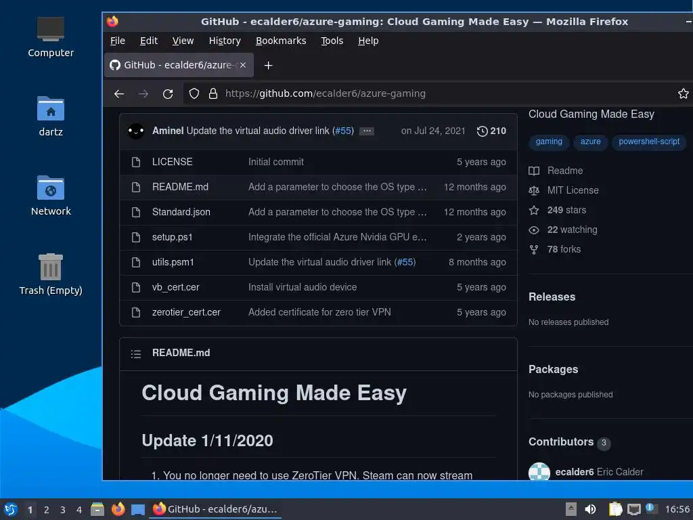Viewport: 693px width, 520px height.
Task: Click the MIT License scale icon
Action: pyautogui.click(x=534, y=190)
